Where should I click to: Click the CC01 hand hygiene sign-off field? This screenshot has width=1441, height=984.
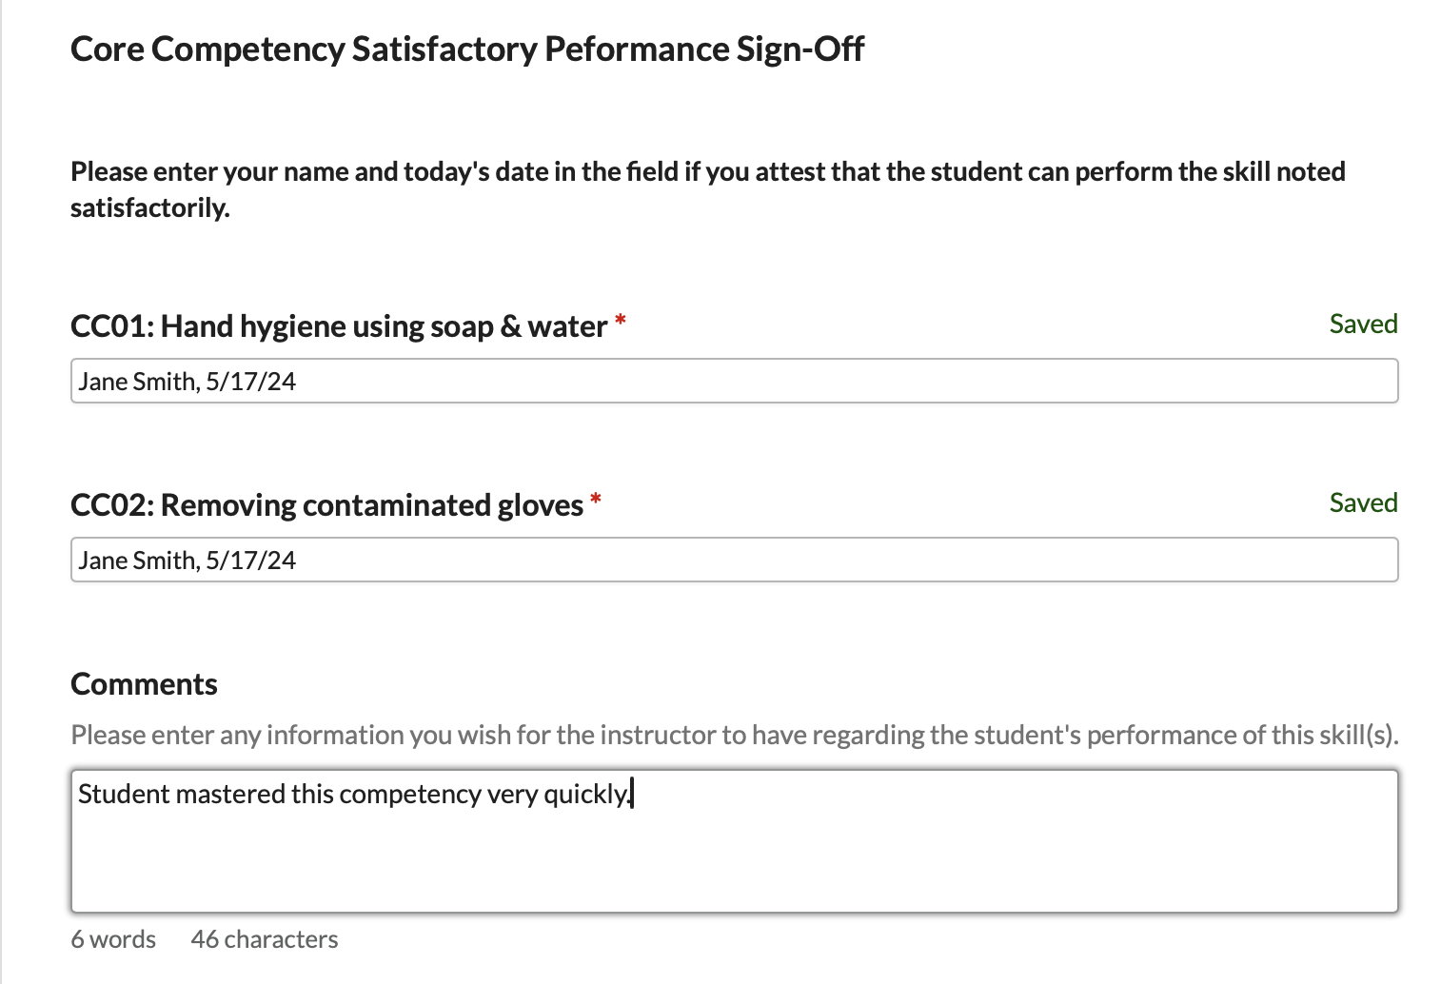[x=733, y=381]
